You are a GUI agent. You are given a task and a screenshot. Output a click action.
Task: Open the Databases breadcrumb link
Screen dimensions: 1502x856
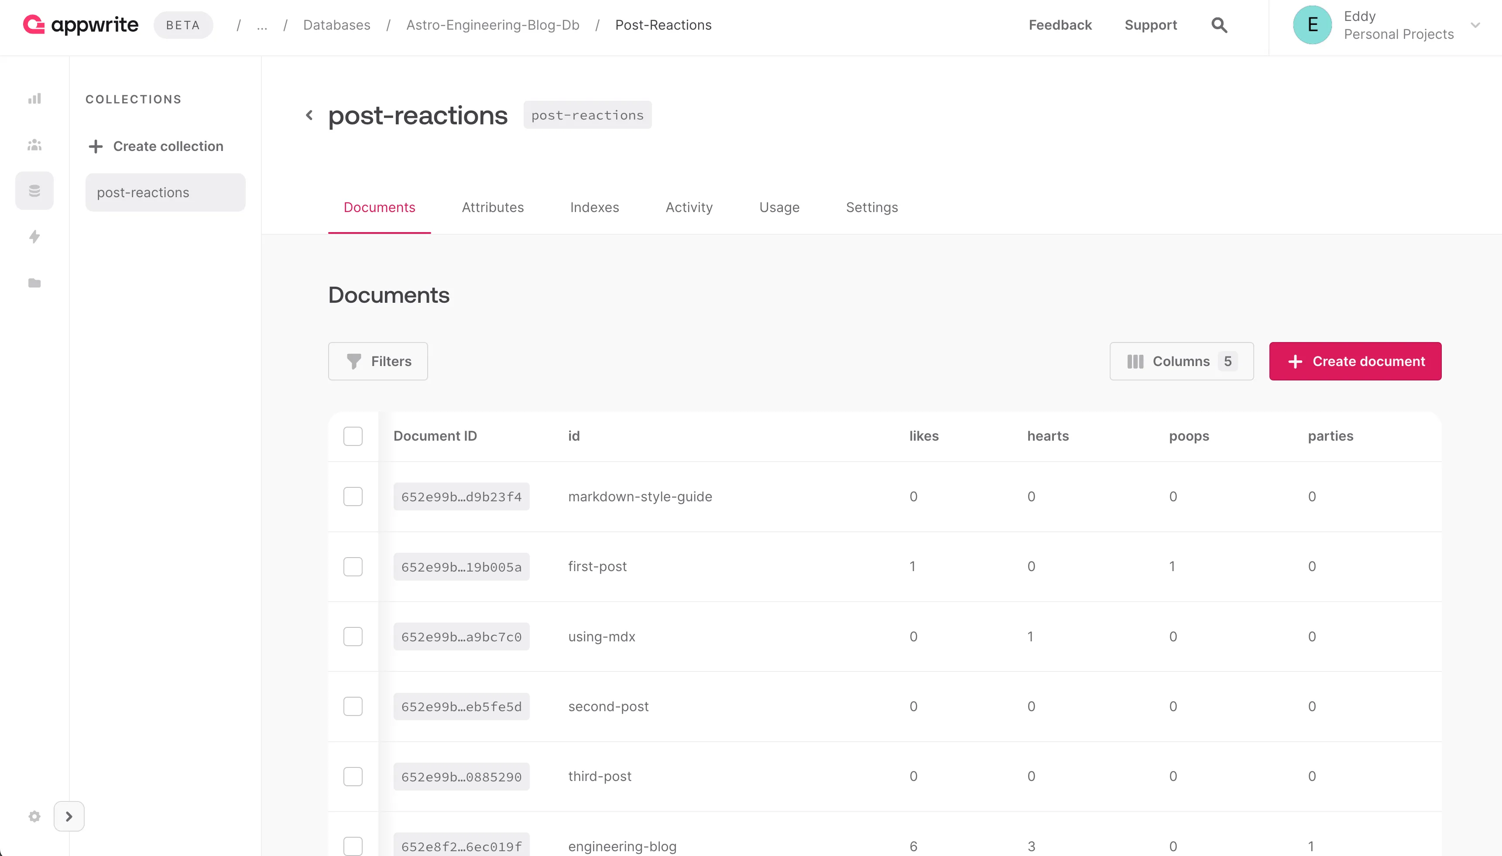336,25
